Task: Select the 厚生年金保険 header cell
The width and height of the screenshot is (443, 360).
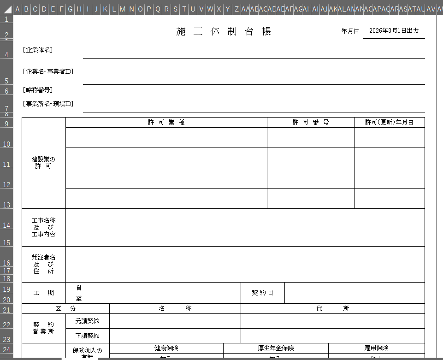Action: (x=276, y=348)
